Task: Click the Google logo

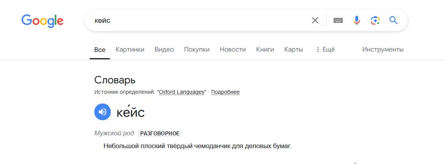Action: tap(42, 20)
